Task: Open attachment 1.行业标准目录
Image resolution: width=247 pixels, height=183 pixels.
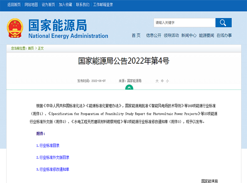Action: (48, 146)
